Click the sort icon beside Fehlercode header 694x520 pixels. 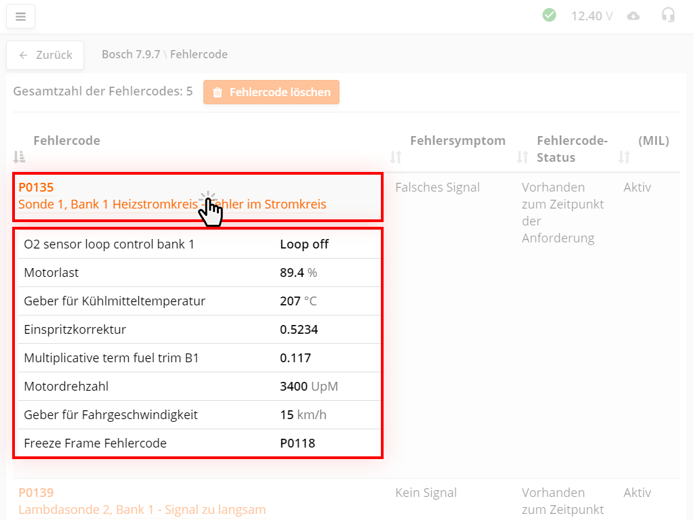pyautogui.click(x=20, y=157)
